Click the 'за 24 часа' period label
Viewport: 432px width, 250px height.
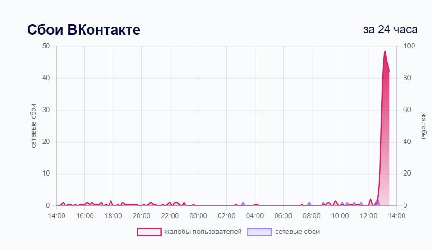pos(390,29)
